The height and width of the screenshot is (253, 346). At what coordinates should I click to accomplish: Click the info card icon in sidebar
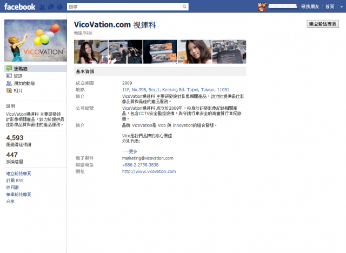tap(9, 76)
